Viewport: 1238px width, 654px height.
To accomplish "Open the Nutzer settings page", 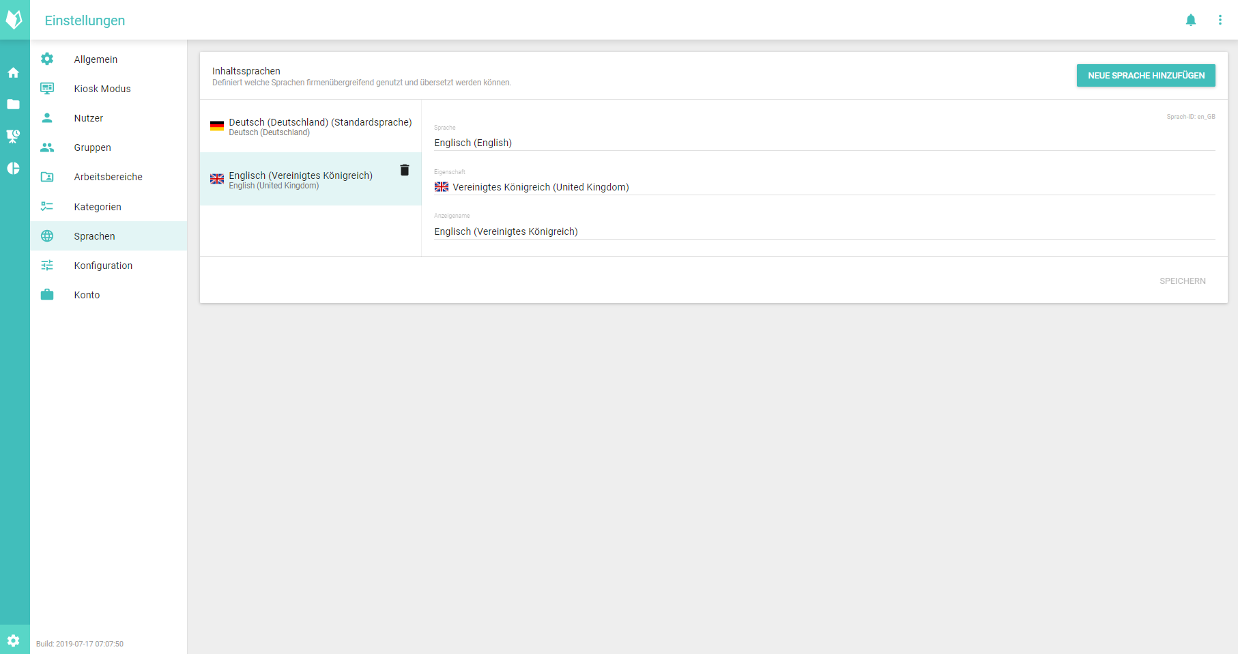I will tap(89, 118).
